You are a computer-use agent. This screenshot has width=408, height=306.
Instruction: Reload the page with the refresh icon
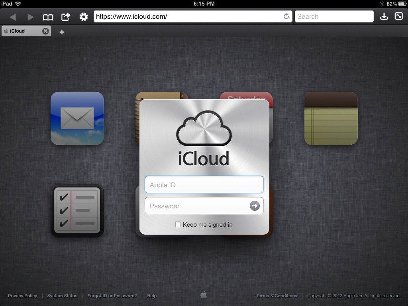(286, 16)
